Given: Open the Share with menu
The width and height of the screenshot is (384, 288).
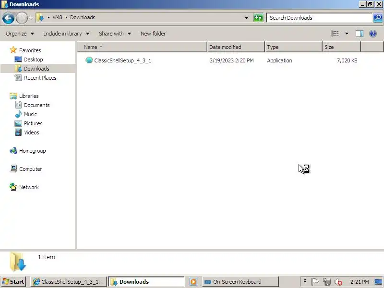Looking at the screenshot, I should tap(115, 34).
